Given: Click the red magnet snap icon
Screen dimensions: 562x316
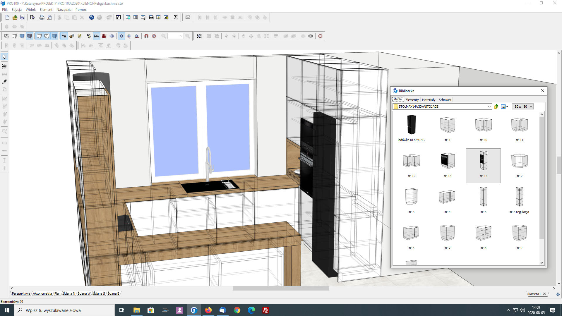Looking at the screenshot, I should pyautogui.click(x=146, y=36).
